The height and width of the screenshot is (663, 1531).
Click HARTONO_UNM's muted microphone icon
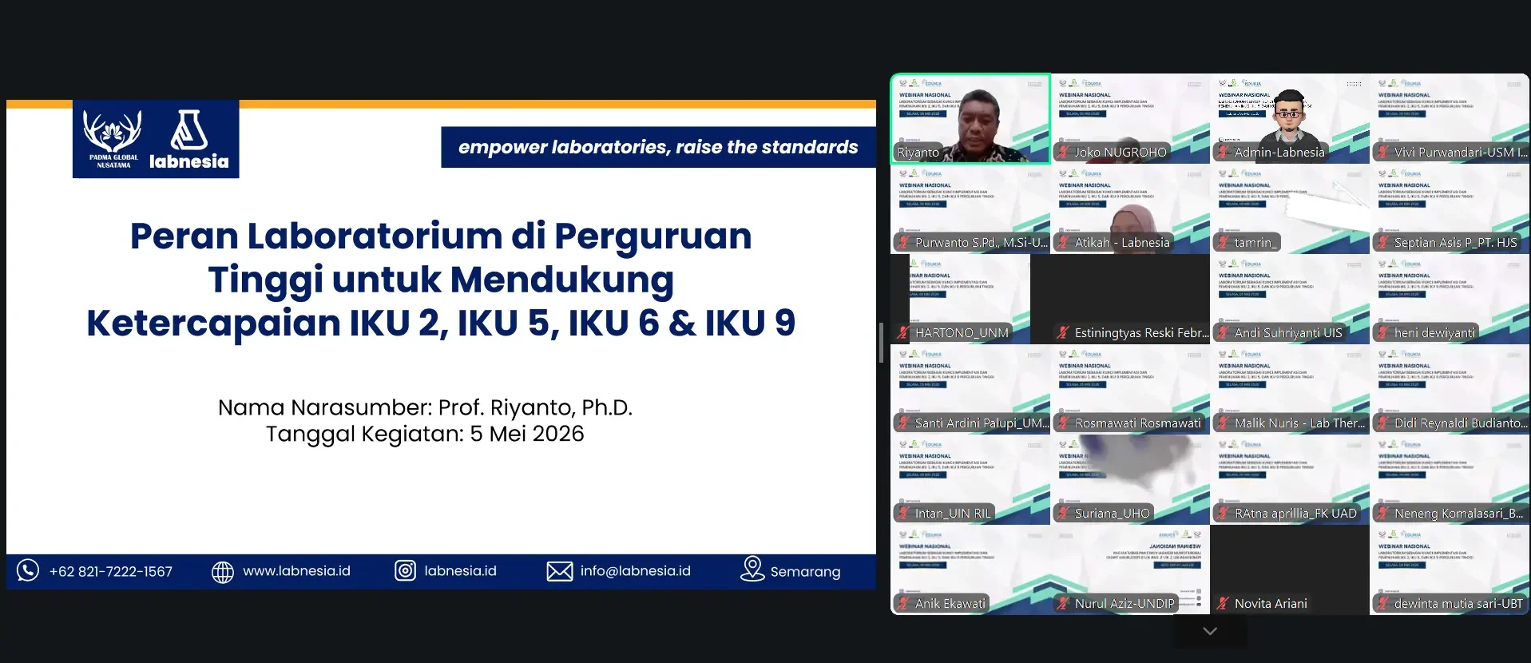point(903,332)
